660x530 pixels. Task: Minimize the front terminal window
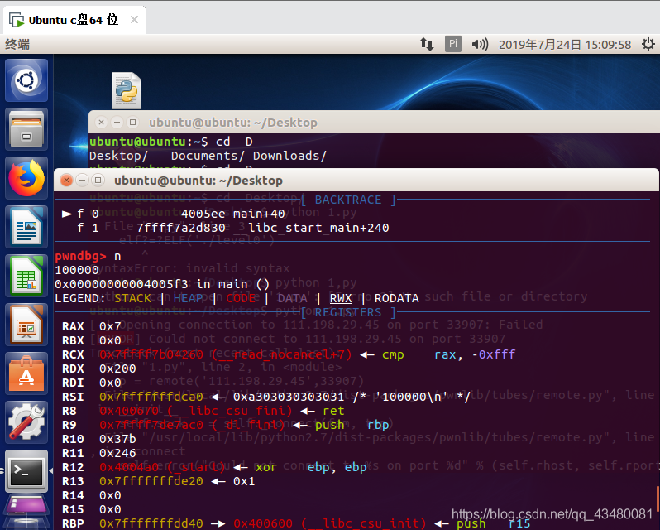82,181
